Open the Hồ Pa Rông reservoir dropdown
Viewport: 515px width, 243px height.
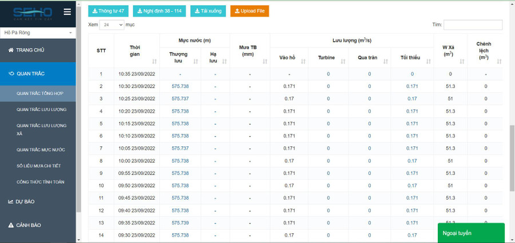tap(38, 33)
